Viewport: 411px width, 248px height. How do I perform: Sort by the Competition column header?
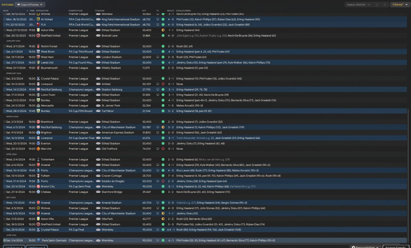(x=75, y=11)
